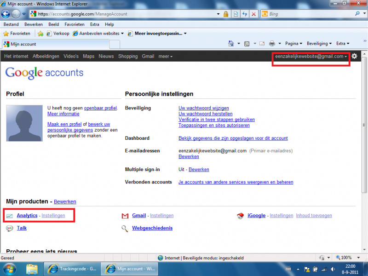The height and width of the screenshot is (276, 368).
Task: Click the IE back navigation arrow
Action: (6, 14)
